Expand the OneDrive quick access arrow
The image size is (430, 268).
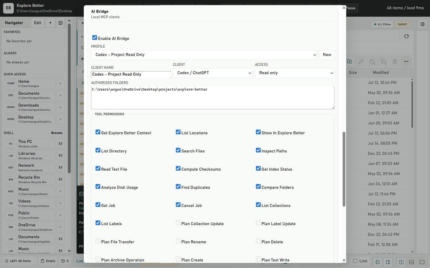point(60,227)
